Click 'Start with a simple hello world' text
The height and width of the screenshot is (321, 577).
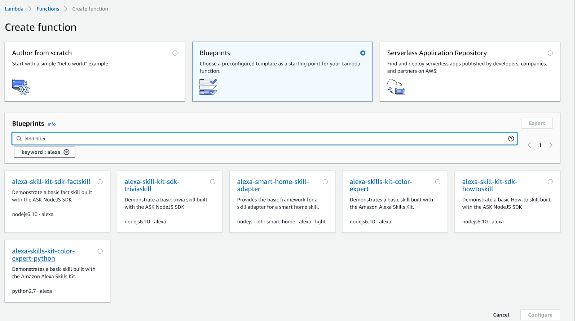(61, 63)
